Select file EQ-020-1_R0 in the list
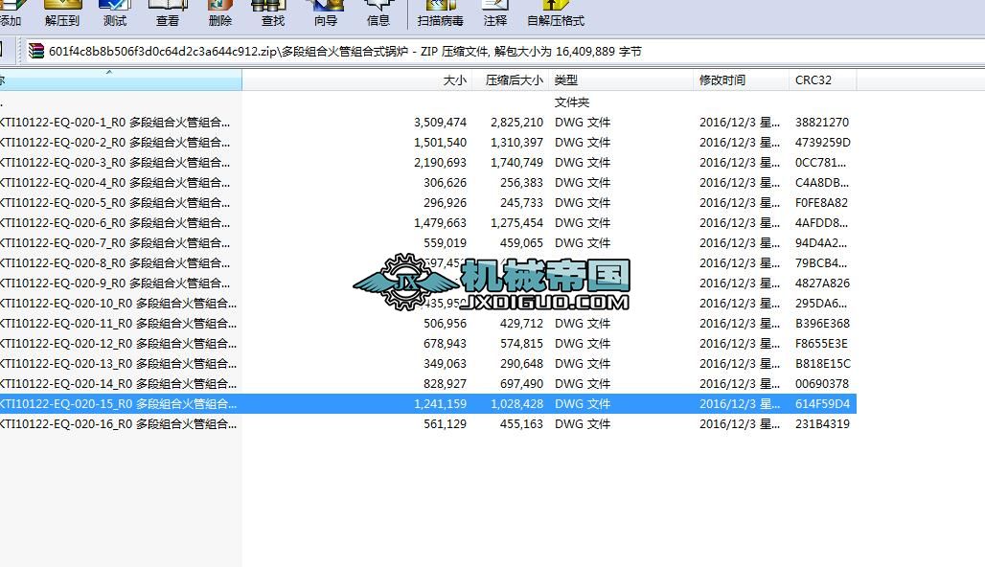Image resolution: width=985 pixels, height=567 pixels. 427,122
